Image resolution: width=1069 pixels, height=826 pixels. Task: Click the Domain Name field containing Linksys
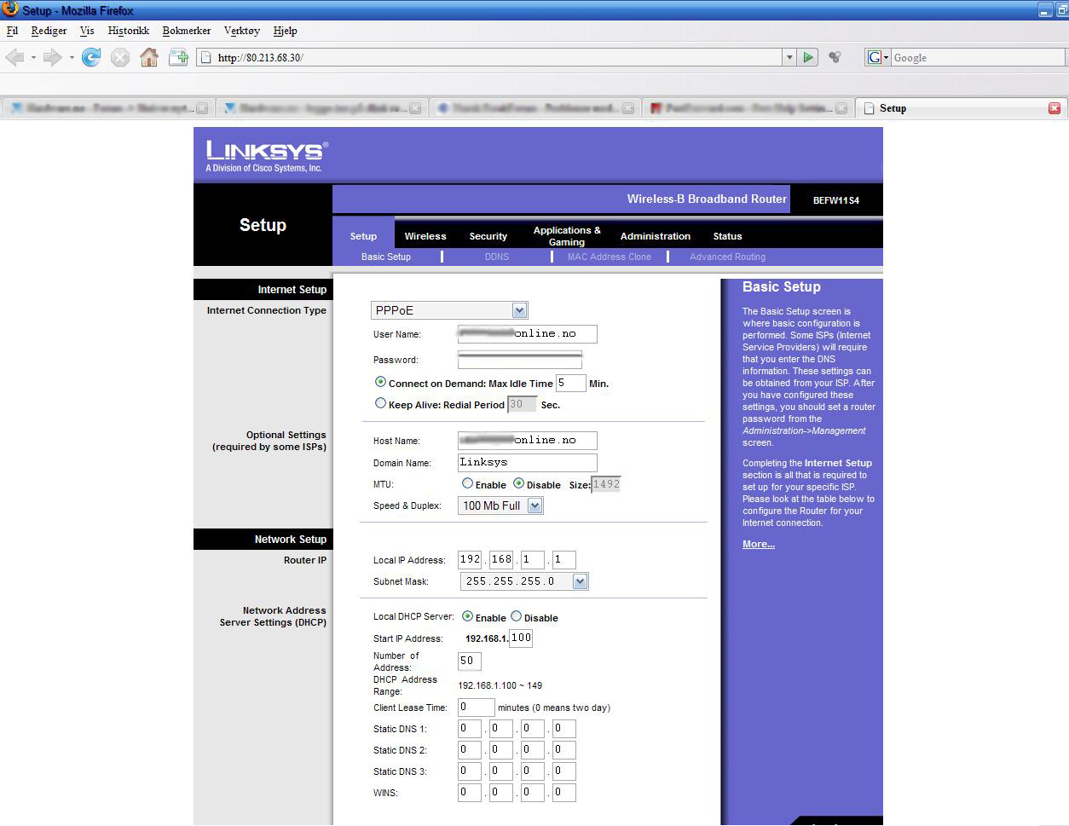coord(527,462)
